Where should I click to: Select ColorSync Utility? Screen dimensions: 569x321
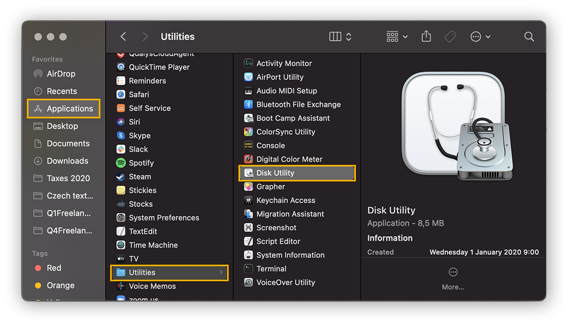(285, 131)
